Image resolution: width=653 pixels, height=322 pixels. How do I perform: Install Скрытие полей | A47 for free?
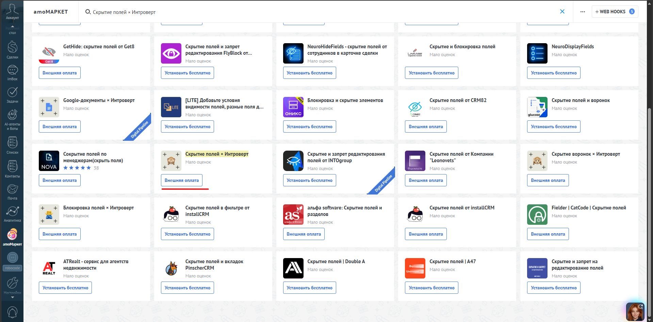pos(431,288)
